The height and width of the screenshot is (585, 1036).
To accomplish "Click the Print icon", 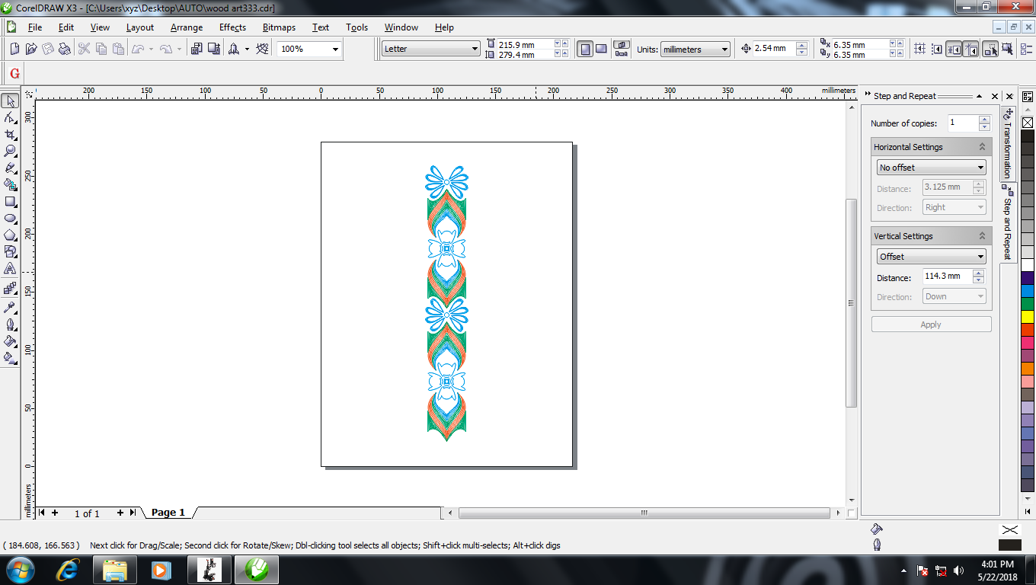I will (65, 49).
